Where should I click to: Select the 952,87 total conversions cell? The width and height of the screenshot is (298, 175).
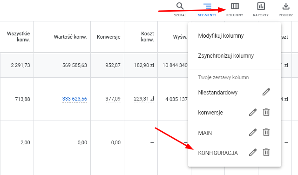113,65
